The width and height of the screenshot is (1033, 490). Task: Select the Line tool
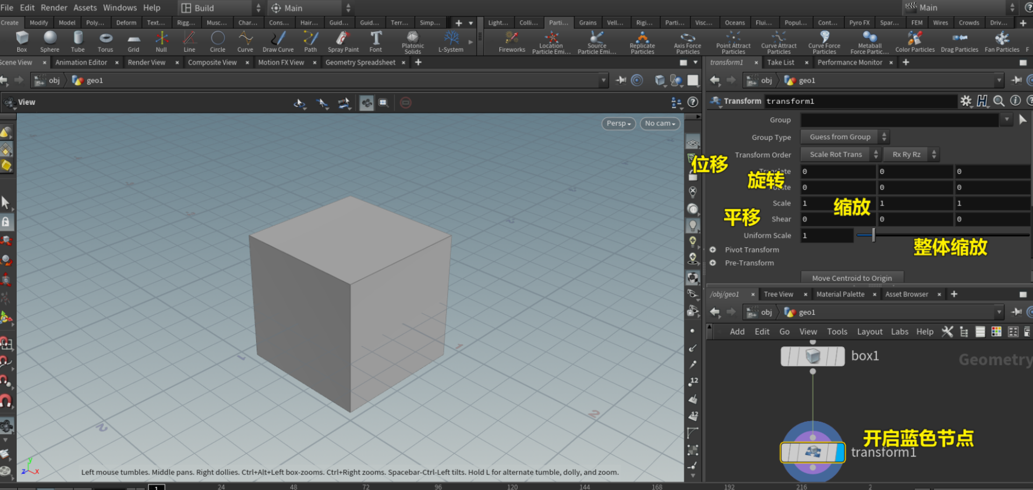click(189, 41)
